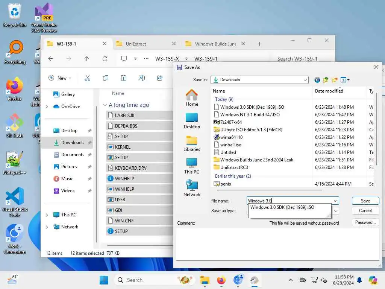The image size is (385, 289).
Task: Go up one folder in Explorer
Action: (x=87, y=59)
